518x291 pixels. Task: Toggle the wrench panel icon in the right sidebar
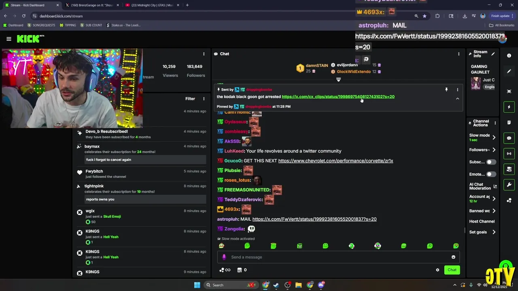[x=509, y=185]
